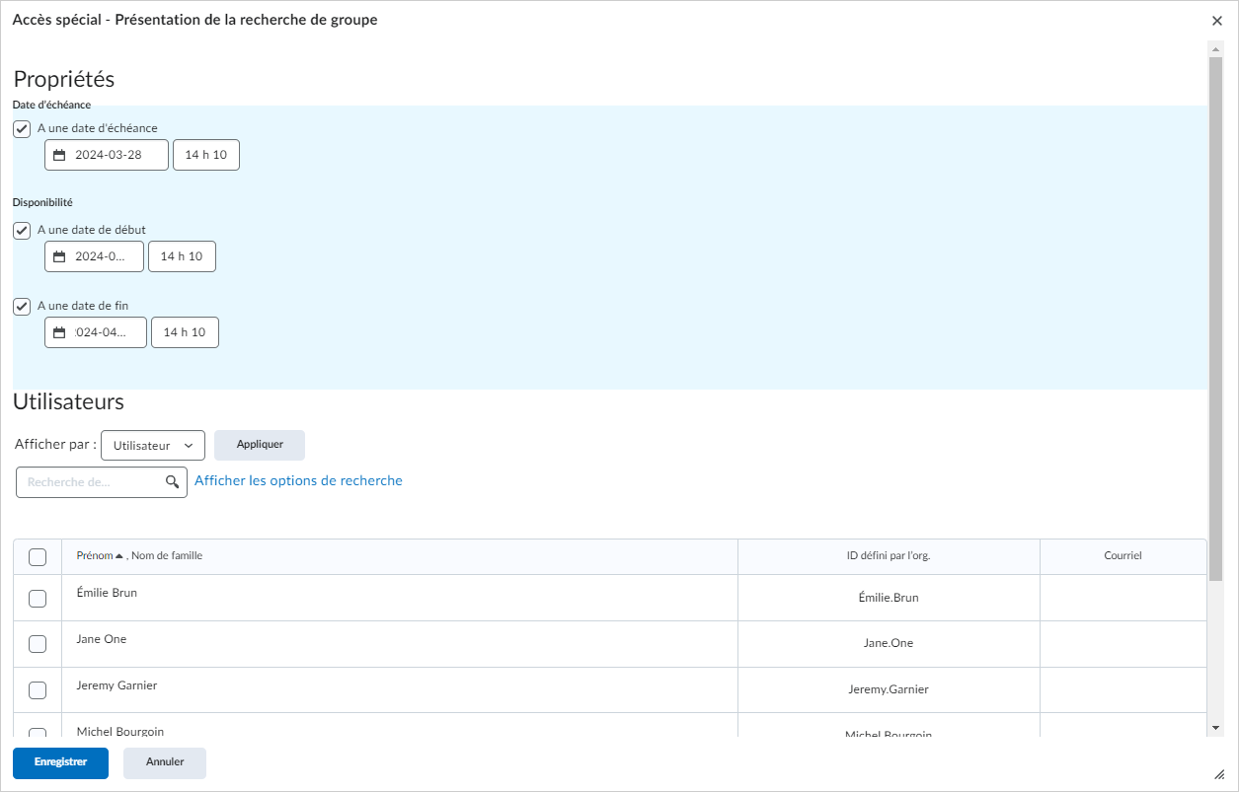The image size is (1239, 792).
Task: Select the checkbox for Jane One
Action: (38, 644)
